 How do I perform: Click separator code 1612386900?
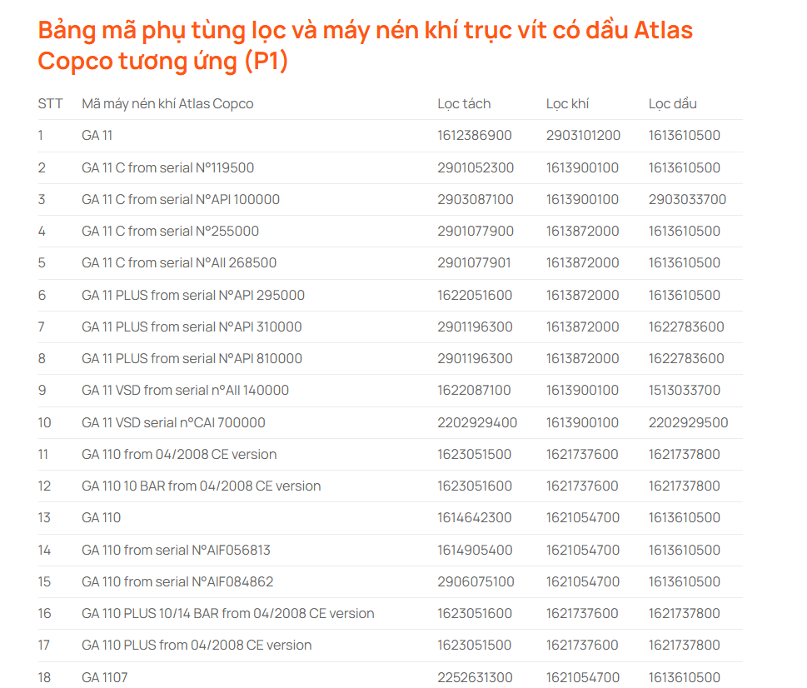(475, 135)
